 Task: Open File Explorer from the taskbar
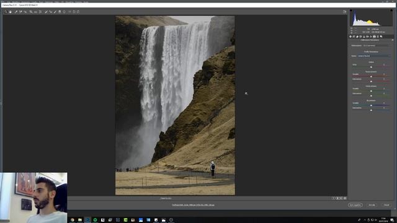coord(80,220)
